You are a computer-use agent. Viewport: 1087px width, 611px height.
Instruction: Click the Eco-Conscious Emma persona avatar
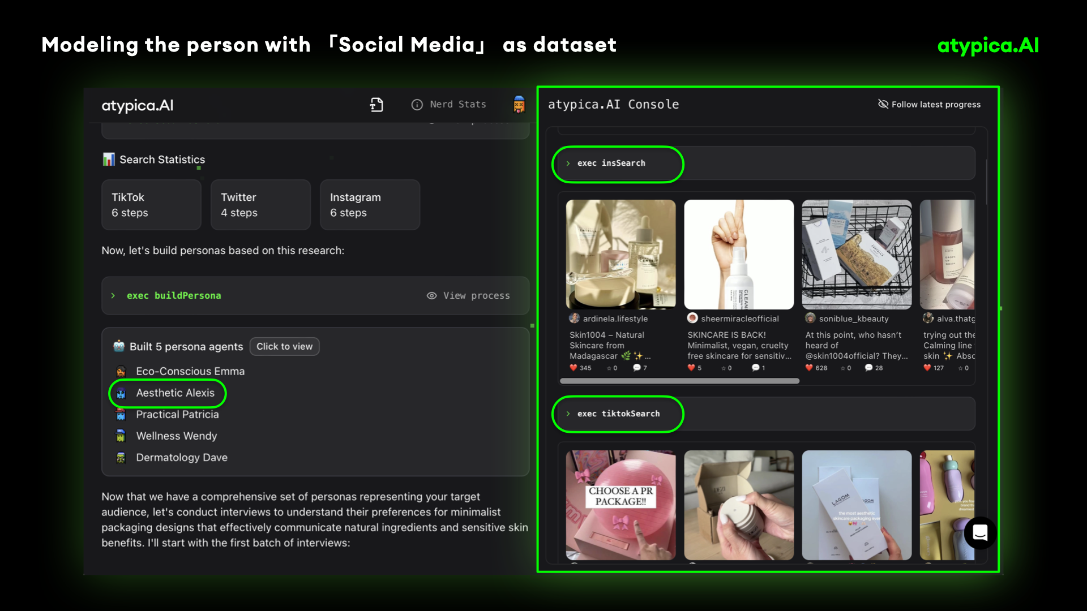(121, 372)
